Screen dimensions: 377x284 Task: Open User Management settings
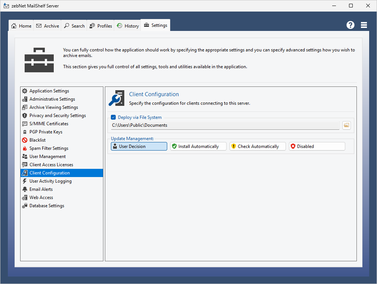[47, 157]
